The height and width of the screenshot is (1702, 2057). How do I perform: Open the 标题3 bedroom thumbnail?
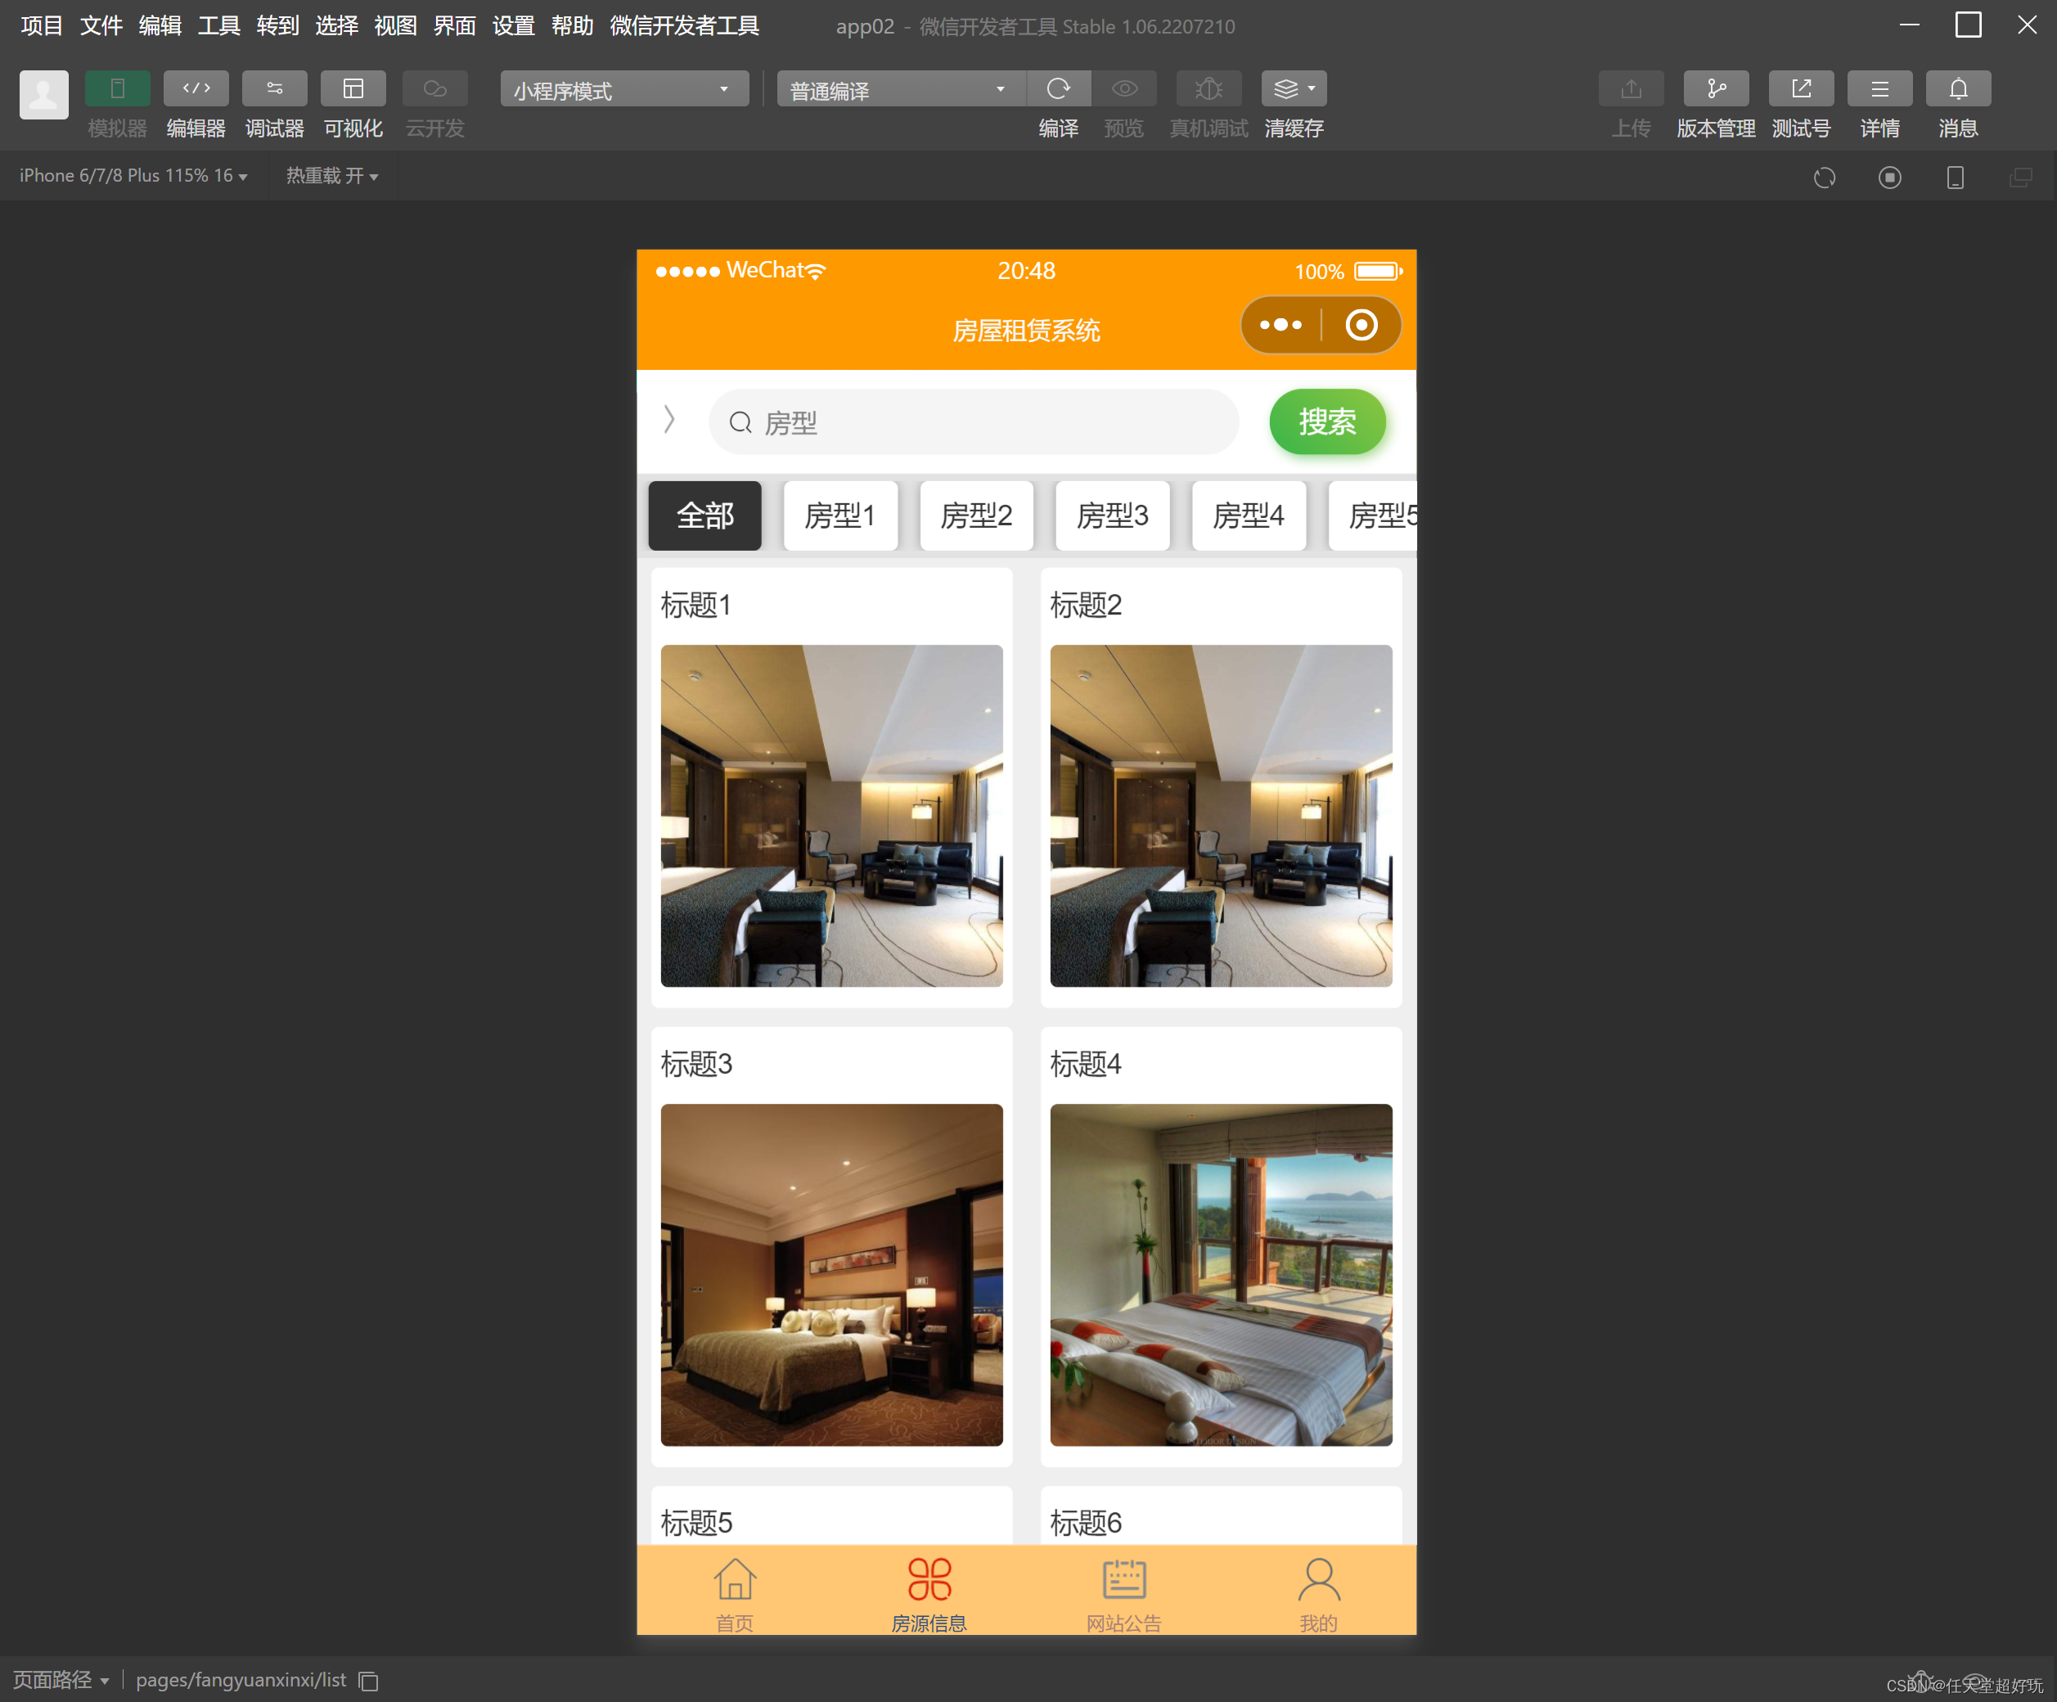click(x=831, y=1275)
